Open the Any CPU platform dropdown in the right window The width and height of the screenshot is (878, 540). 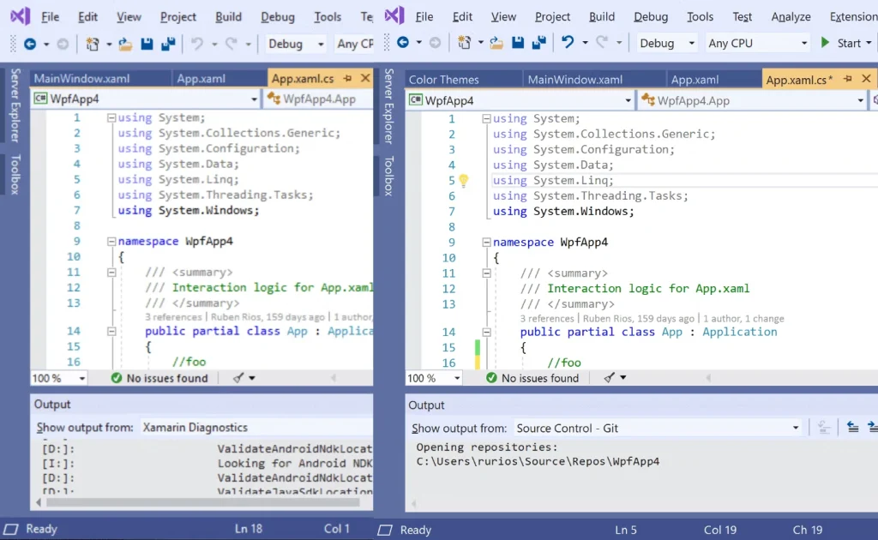(x=803, y=43)
